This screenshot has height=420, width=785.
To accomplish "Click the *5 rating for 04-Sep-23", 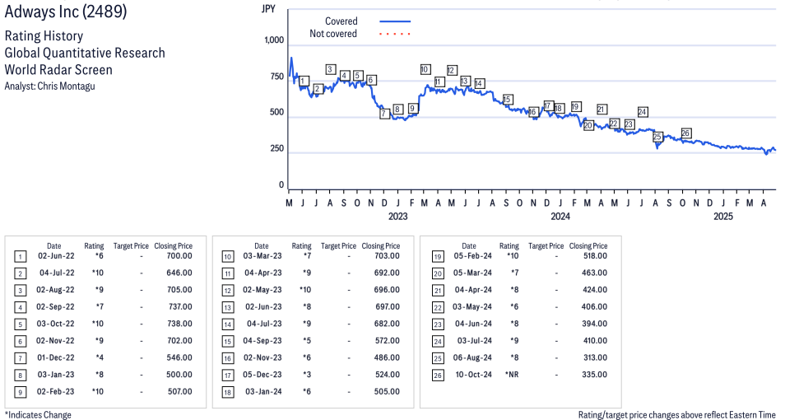I will pos(306,341).
